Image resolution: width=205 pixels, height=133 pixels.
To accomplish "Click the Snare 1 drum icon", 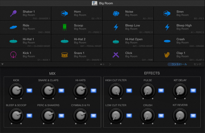I will [x=65, y=55].
